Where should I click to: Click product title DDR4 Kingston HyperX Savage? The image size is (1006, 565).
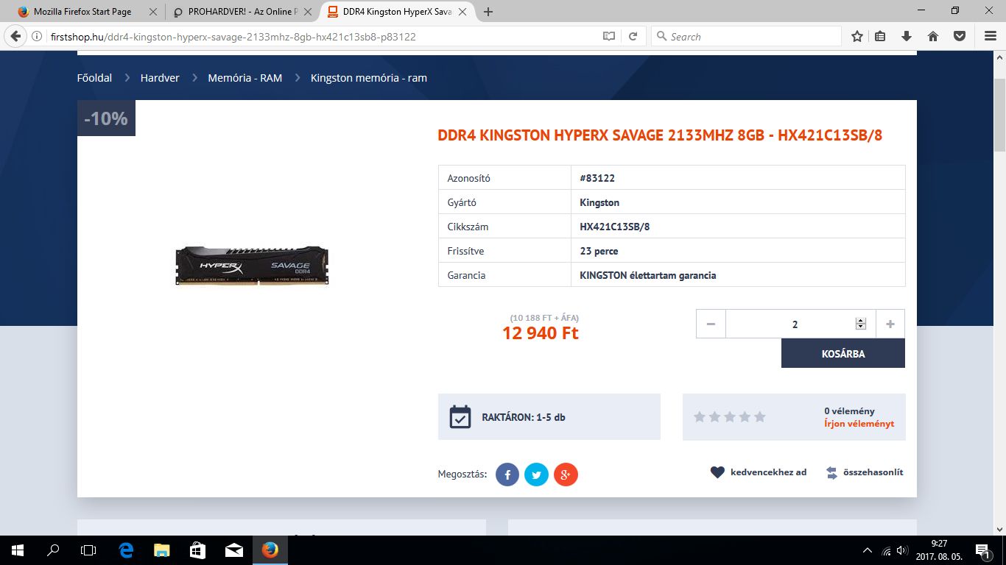point(660,135)
